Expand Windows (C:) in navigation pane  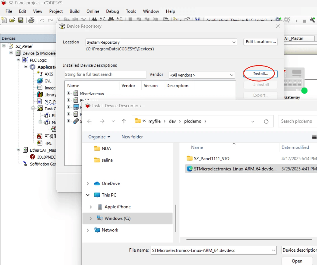(90, 219)
